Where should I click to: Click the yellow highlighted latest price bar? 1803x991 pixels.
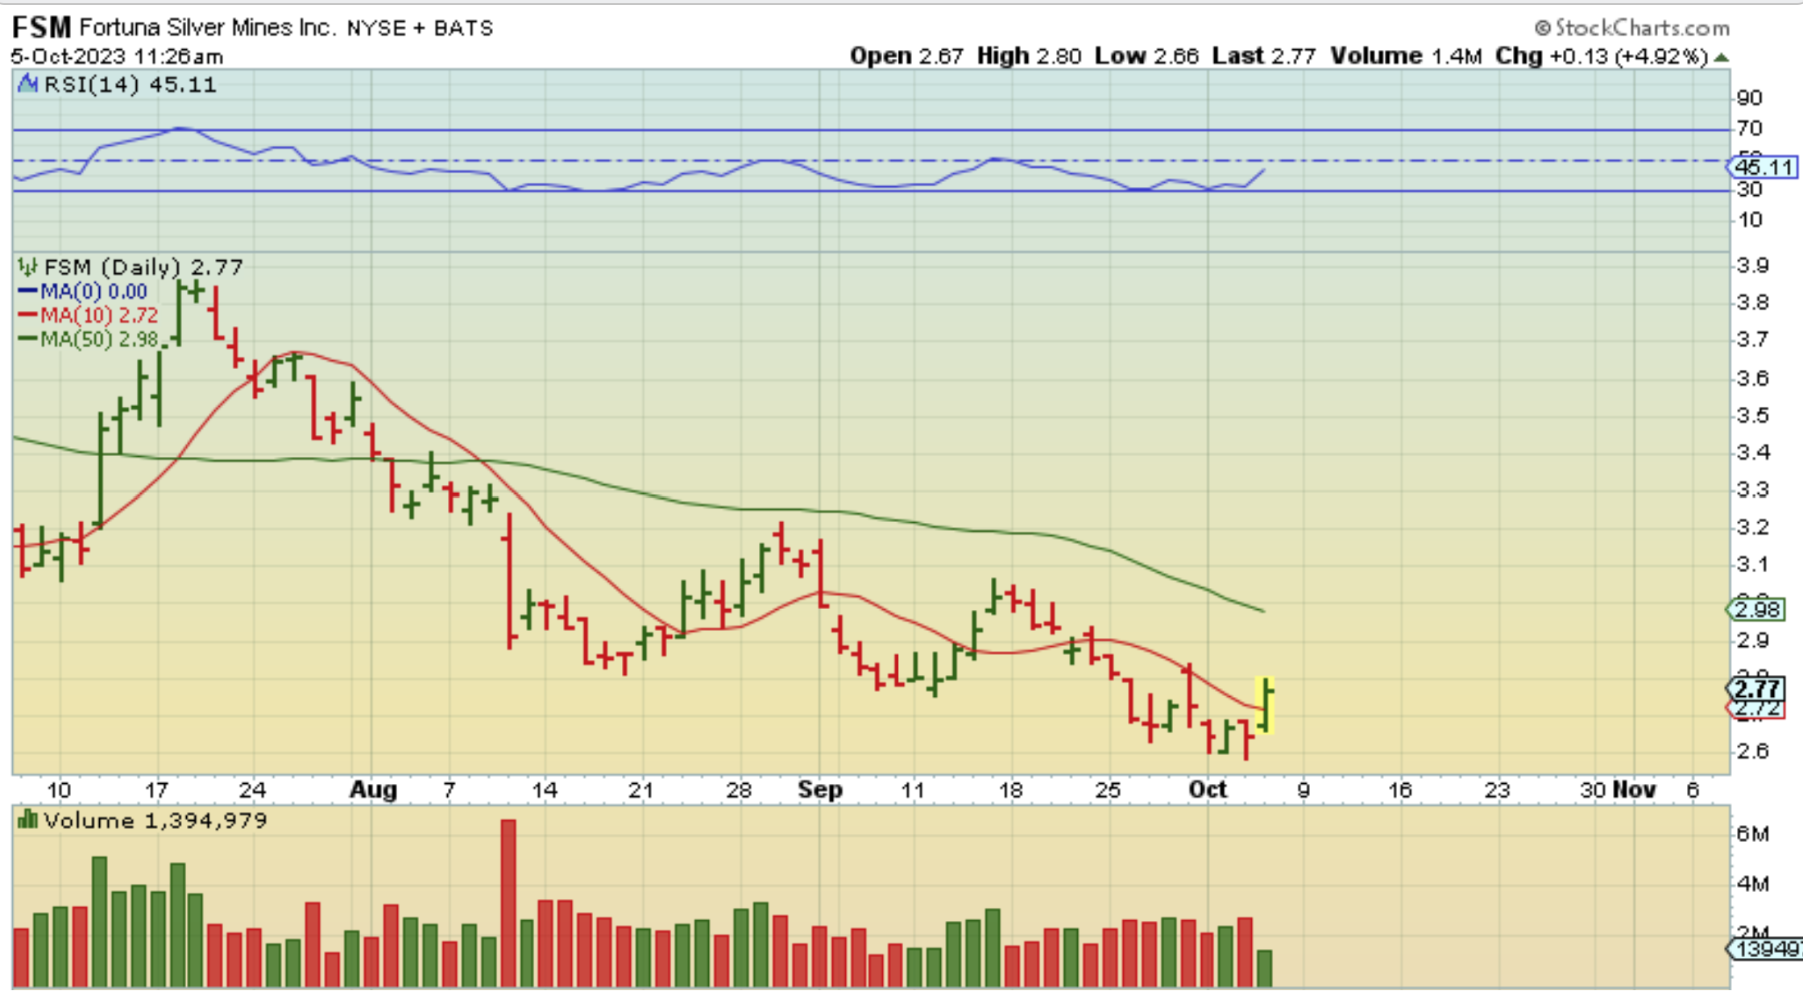1265,705
